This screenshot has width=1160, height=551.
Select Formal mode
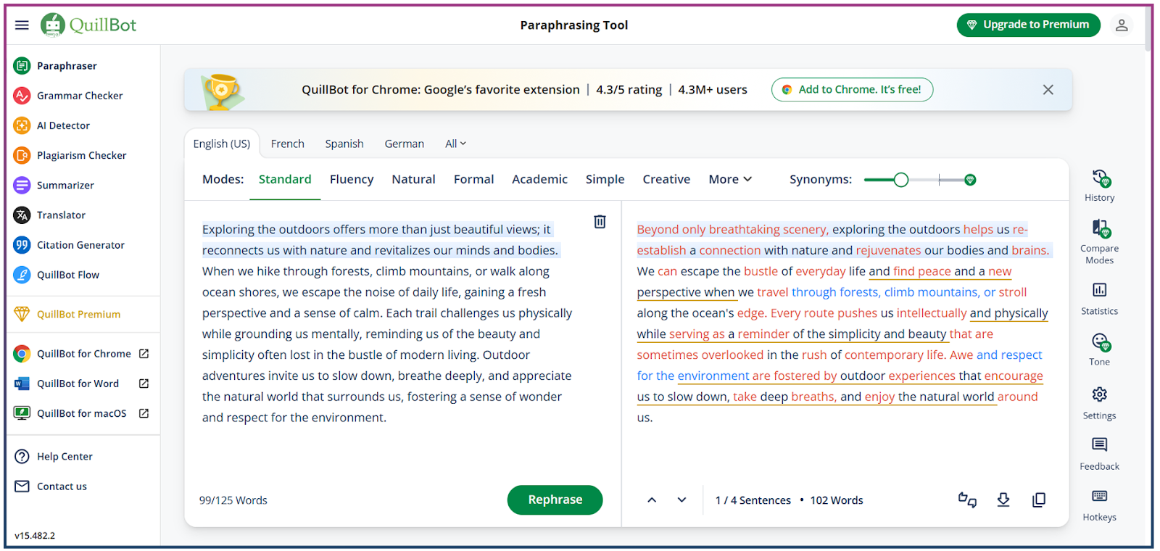pyautogui.click(x=473, y=179)
